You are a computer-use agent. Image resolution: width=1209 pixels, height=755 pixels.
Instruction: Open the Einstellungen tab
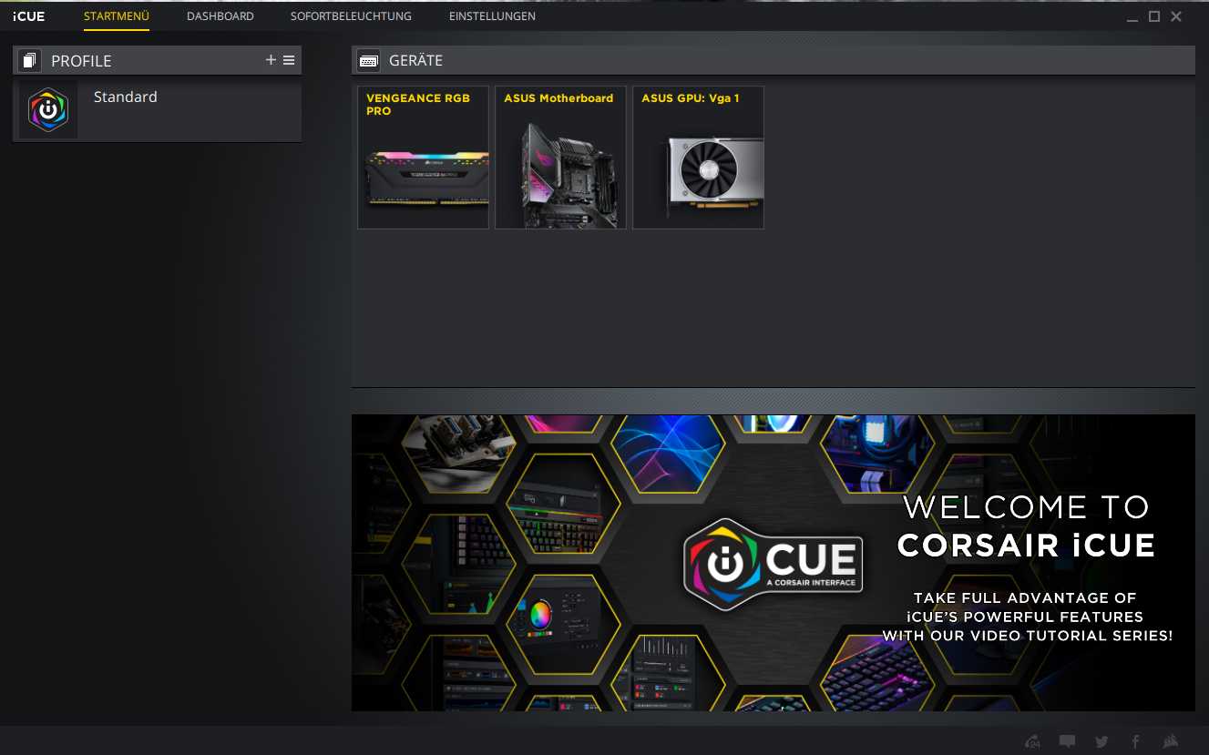pos(492,16)
